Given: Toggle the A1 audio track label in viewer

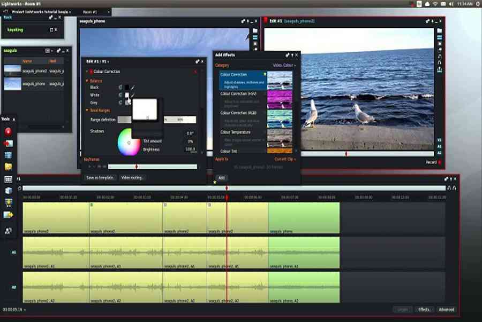Looking at the screenshot, I should tap(440, 145).
